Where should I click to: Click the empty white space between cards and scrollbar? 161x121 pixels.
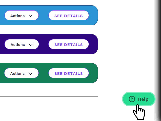tap(126, 46)
